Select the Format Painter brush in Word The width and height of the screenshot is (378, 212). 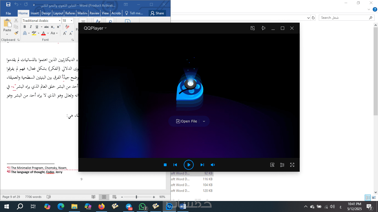pos(16,33)
